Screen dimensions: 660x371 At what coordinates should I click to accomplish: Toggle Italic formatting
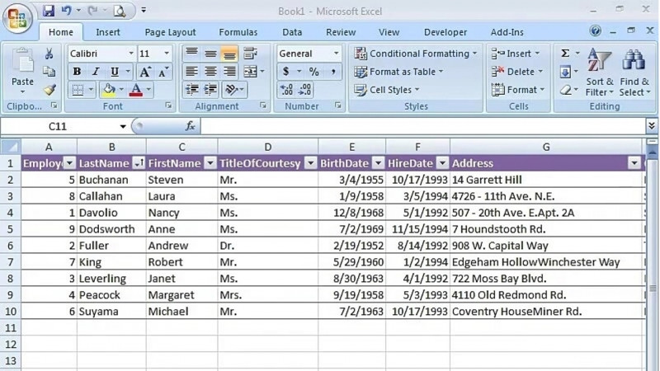coord(95,72)
